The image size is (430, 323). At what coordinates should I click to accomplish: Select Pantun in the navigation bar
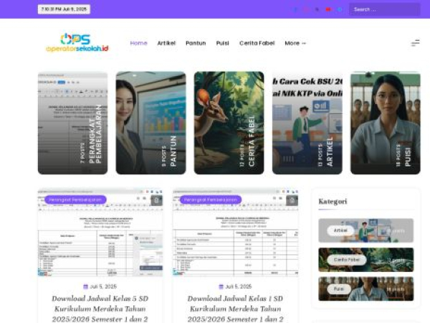tap(196, 43)
